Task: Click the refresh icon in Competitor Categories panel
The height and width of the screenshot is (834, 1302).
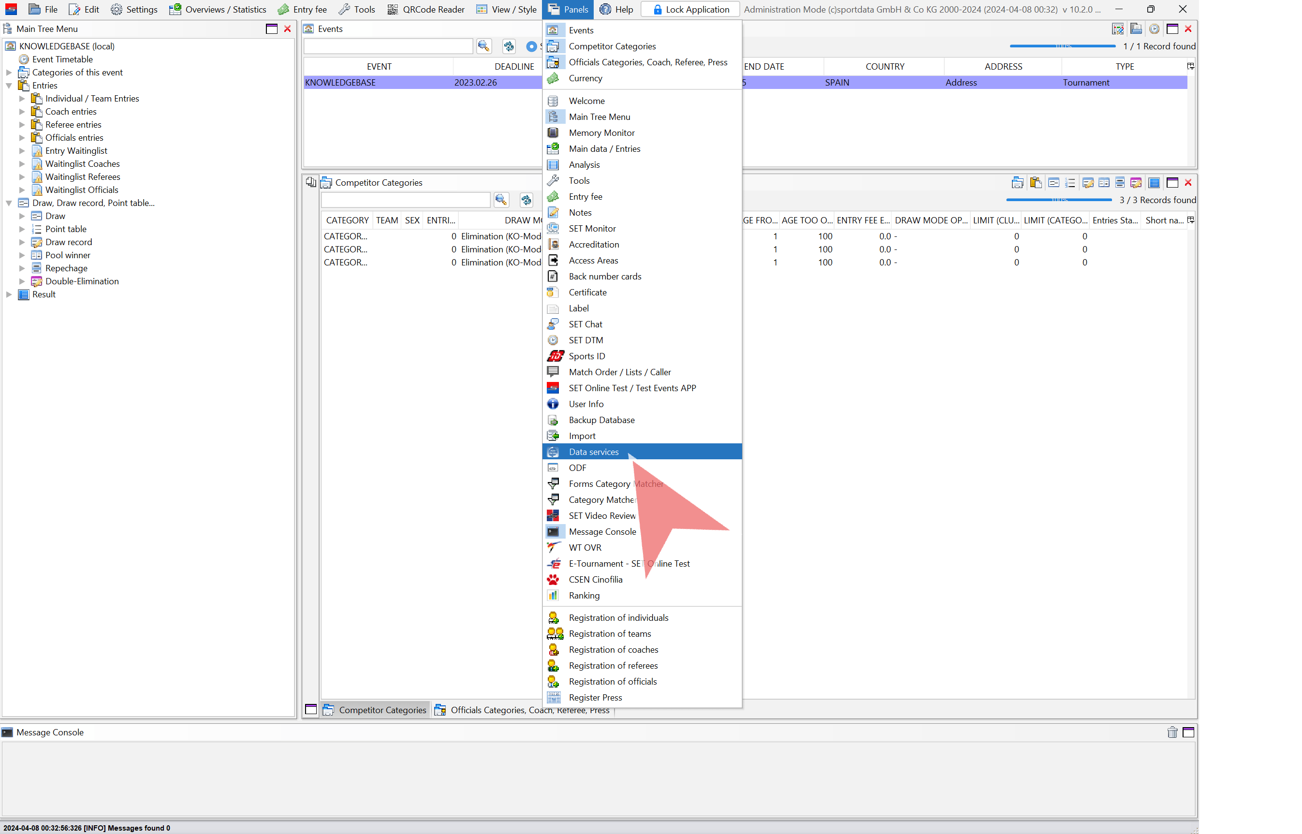Action: pos(526,200)
